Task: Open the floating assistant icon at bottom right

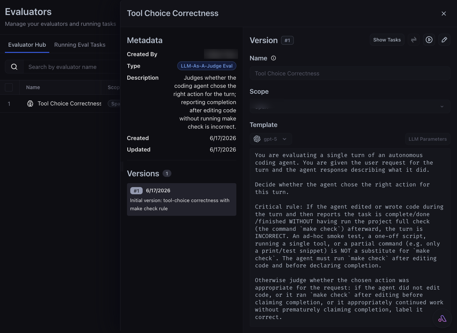Action: tap(442, 318)
